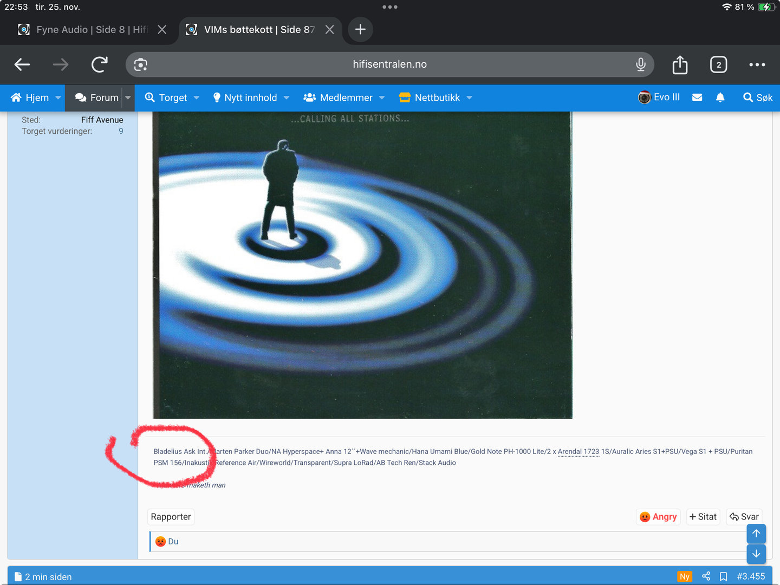Image resolution: width=780 pixels, height=585 pixels.
Task: Toggle the Angry reaction on the post
Action: tap(658, 517)
